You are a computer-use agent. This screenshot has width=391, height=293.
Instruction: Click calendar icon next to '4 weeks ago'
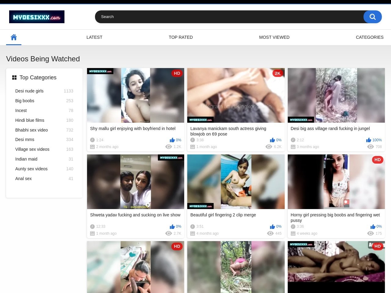point(293,233)
